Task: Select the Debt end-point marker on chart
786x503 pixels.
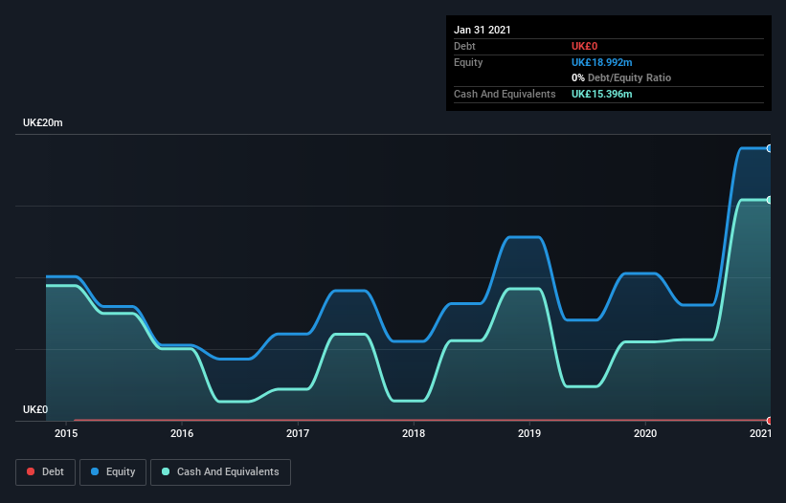Action: (x=769, y=421)
